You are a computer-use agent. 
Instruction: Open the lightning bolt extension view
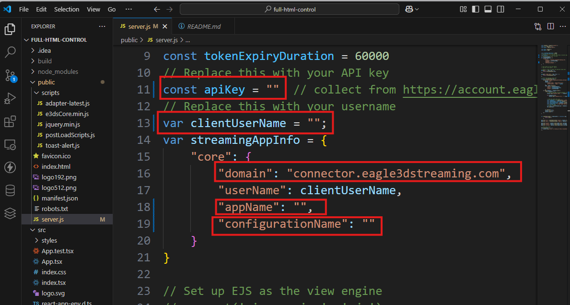point(10,167)
